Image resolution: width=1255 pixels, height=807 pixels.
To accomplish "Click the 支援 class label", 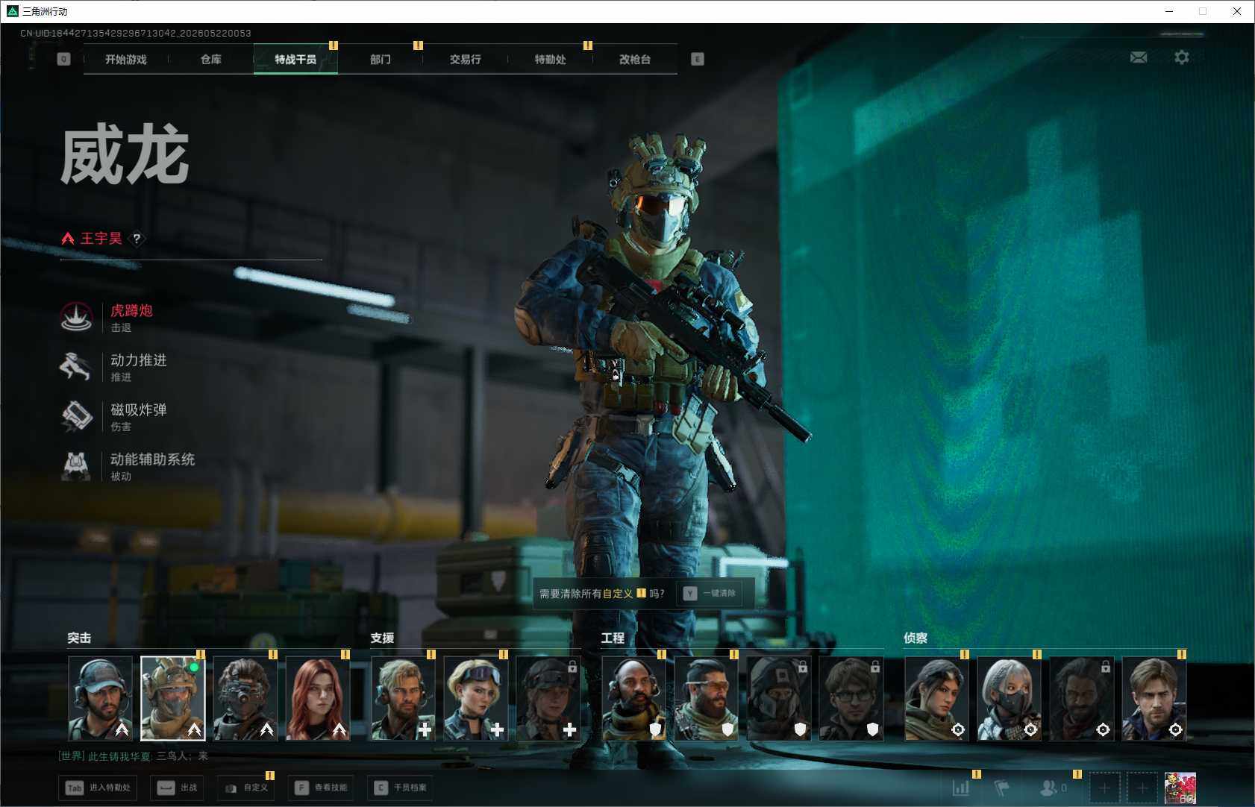I will pos(382,638).
